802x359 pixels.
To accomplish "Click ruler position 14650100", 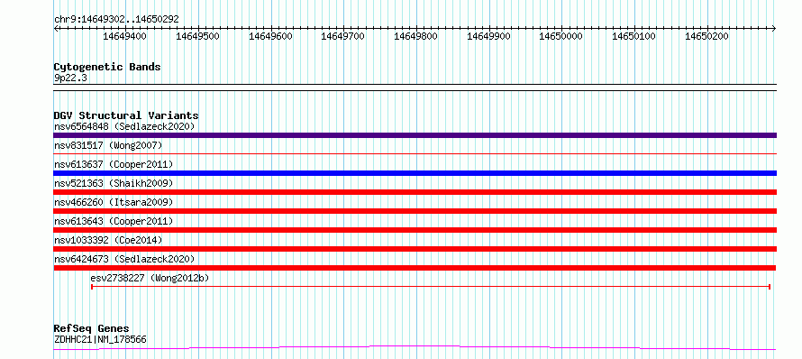I will [633, 36].
